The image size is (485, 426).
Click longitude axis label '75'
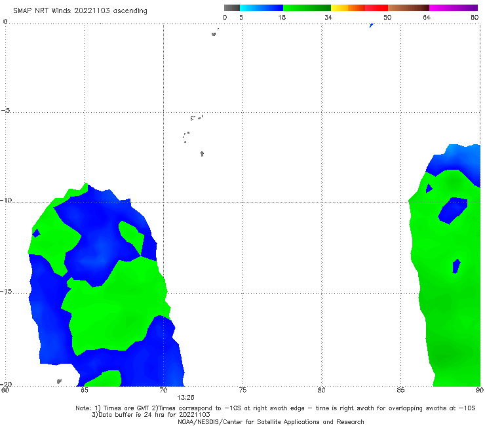click(x=242, y=390)
